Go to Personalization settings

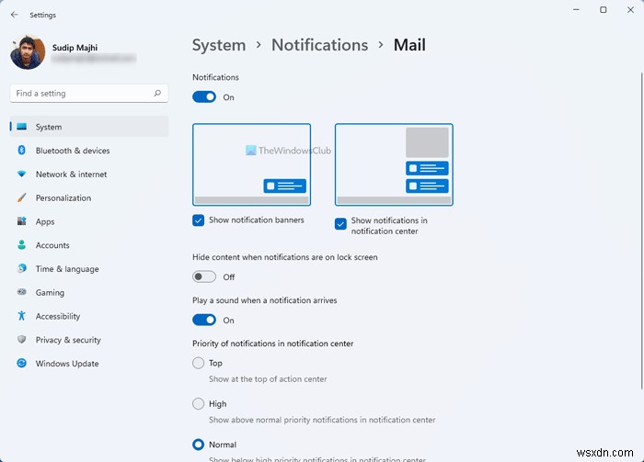(89, 198)
